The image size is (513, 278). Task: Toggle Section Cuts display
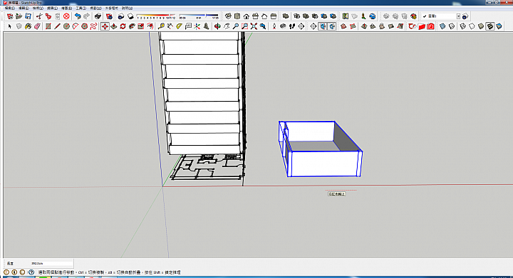(x=332, y=26)
